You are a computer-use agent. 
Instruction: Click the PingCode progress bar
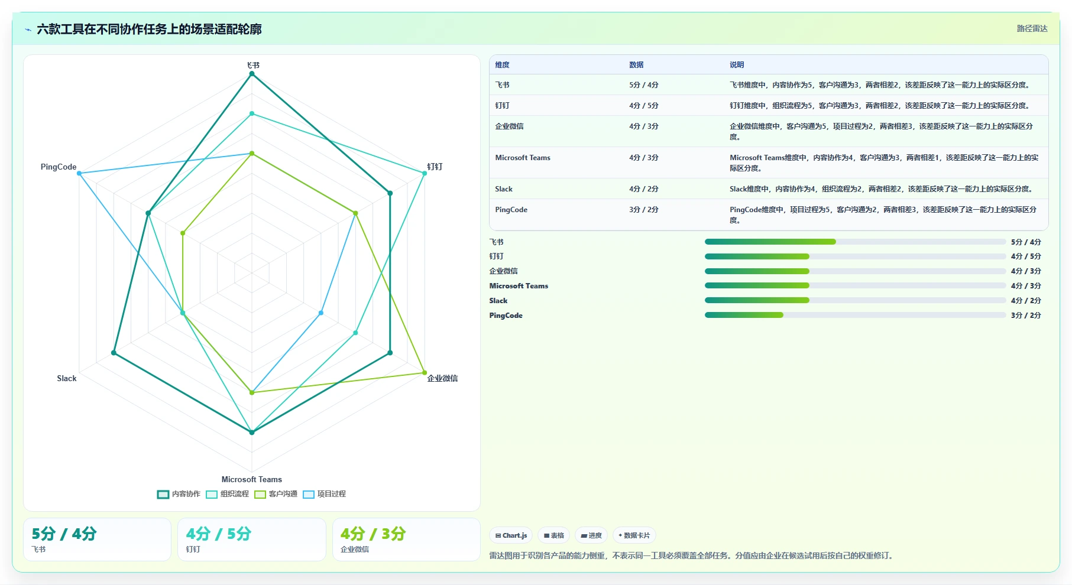click(855, 315)
